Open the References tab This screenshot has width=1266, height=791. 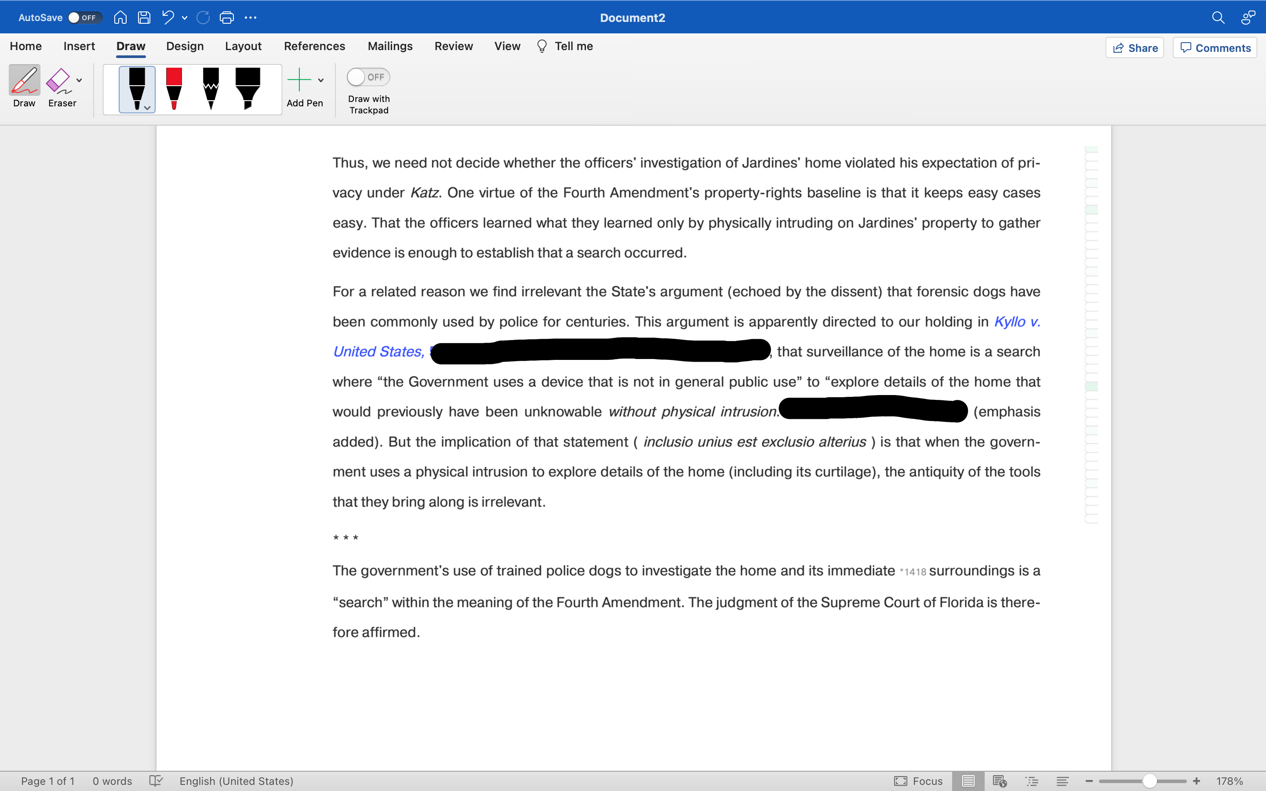click(x=314, y=47)
